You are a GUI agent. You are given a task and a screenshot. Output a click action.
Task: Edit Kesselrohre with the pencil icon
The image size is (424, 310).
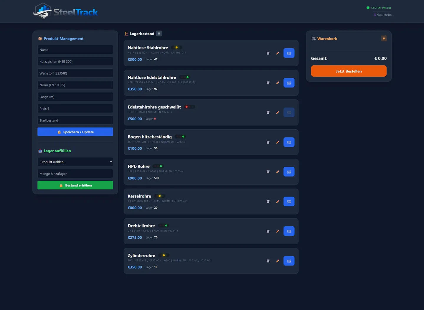(277, 202)
